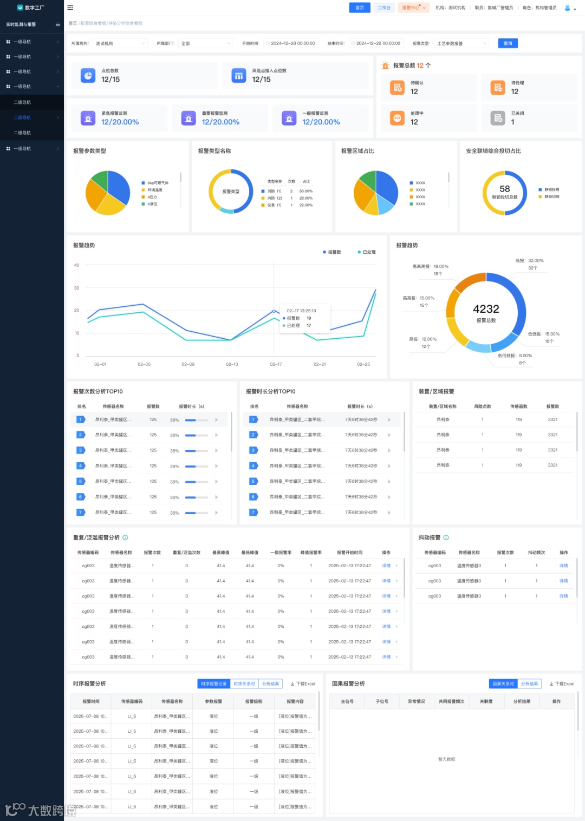Image resolution: width=585 pixels, height=821 pixels.
Task: Toggle 已处理 legend in trend chart
Action: click(367, 252)
